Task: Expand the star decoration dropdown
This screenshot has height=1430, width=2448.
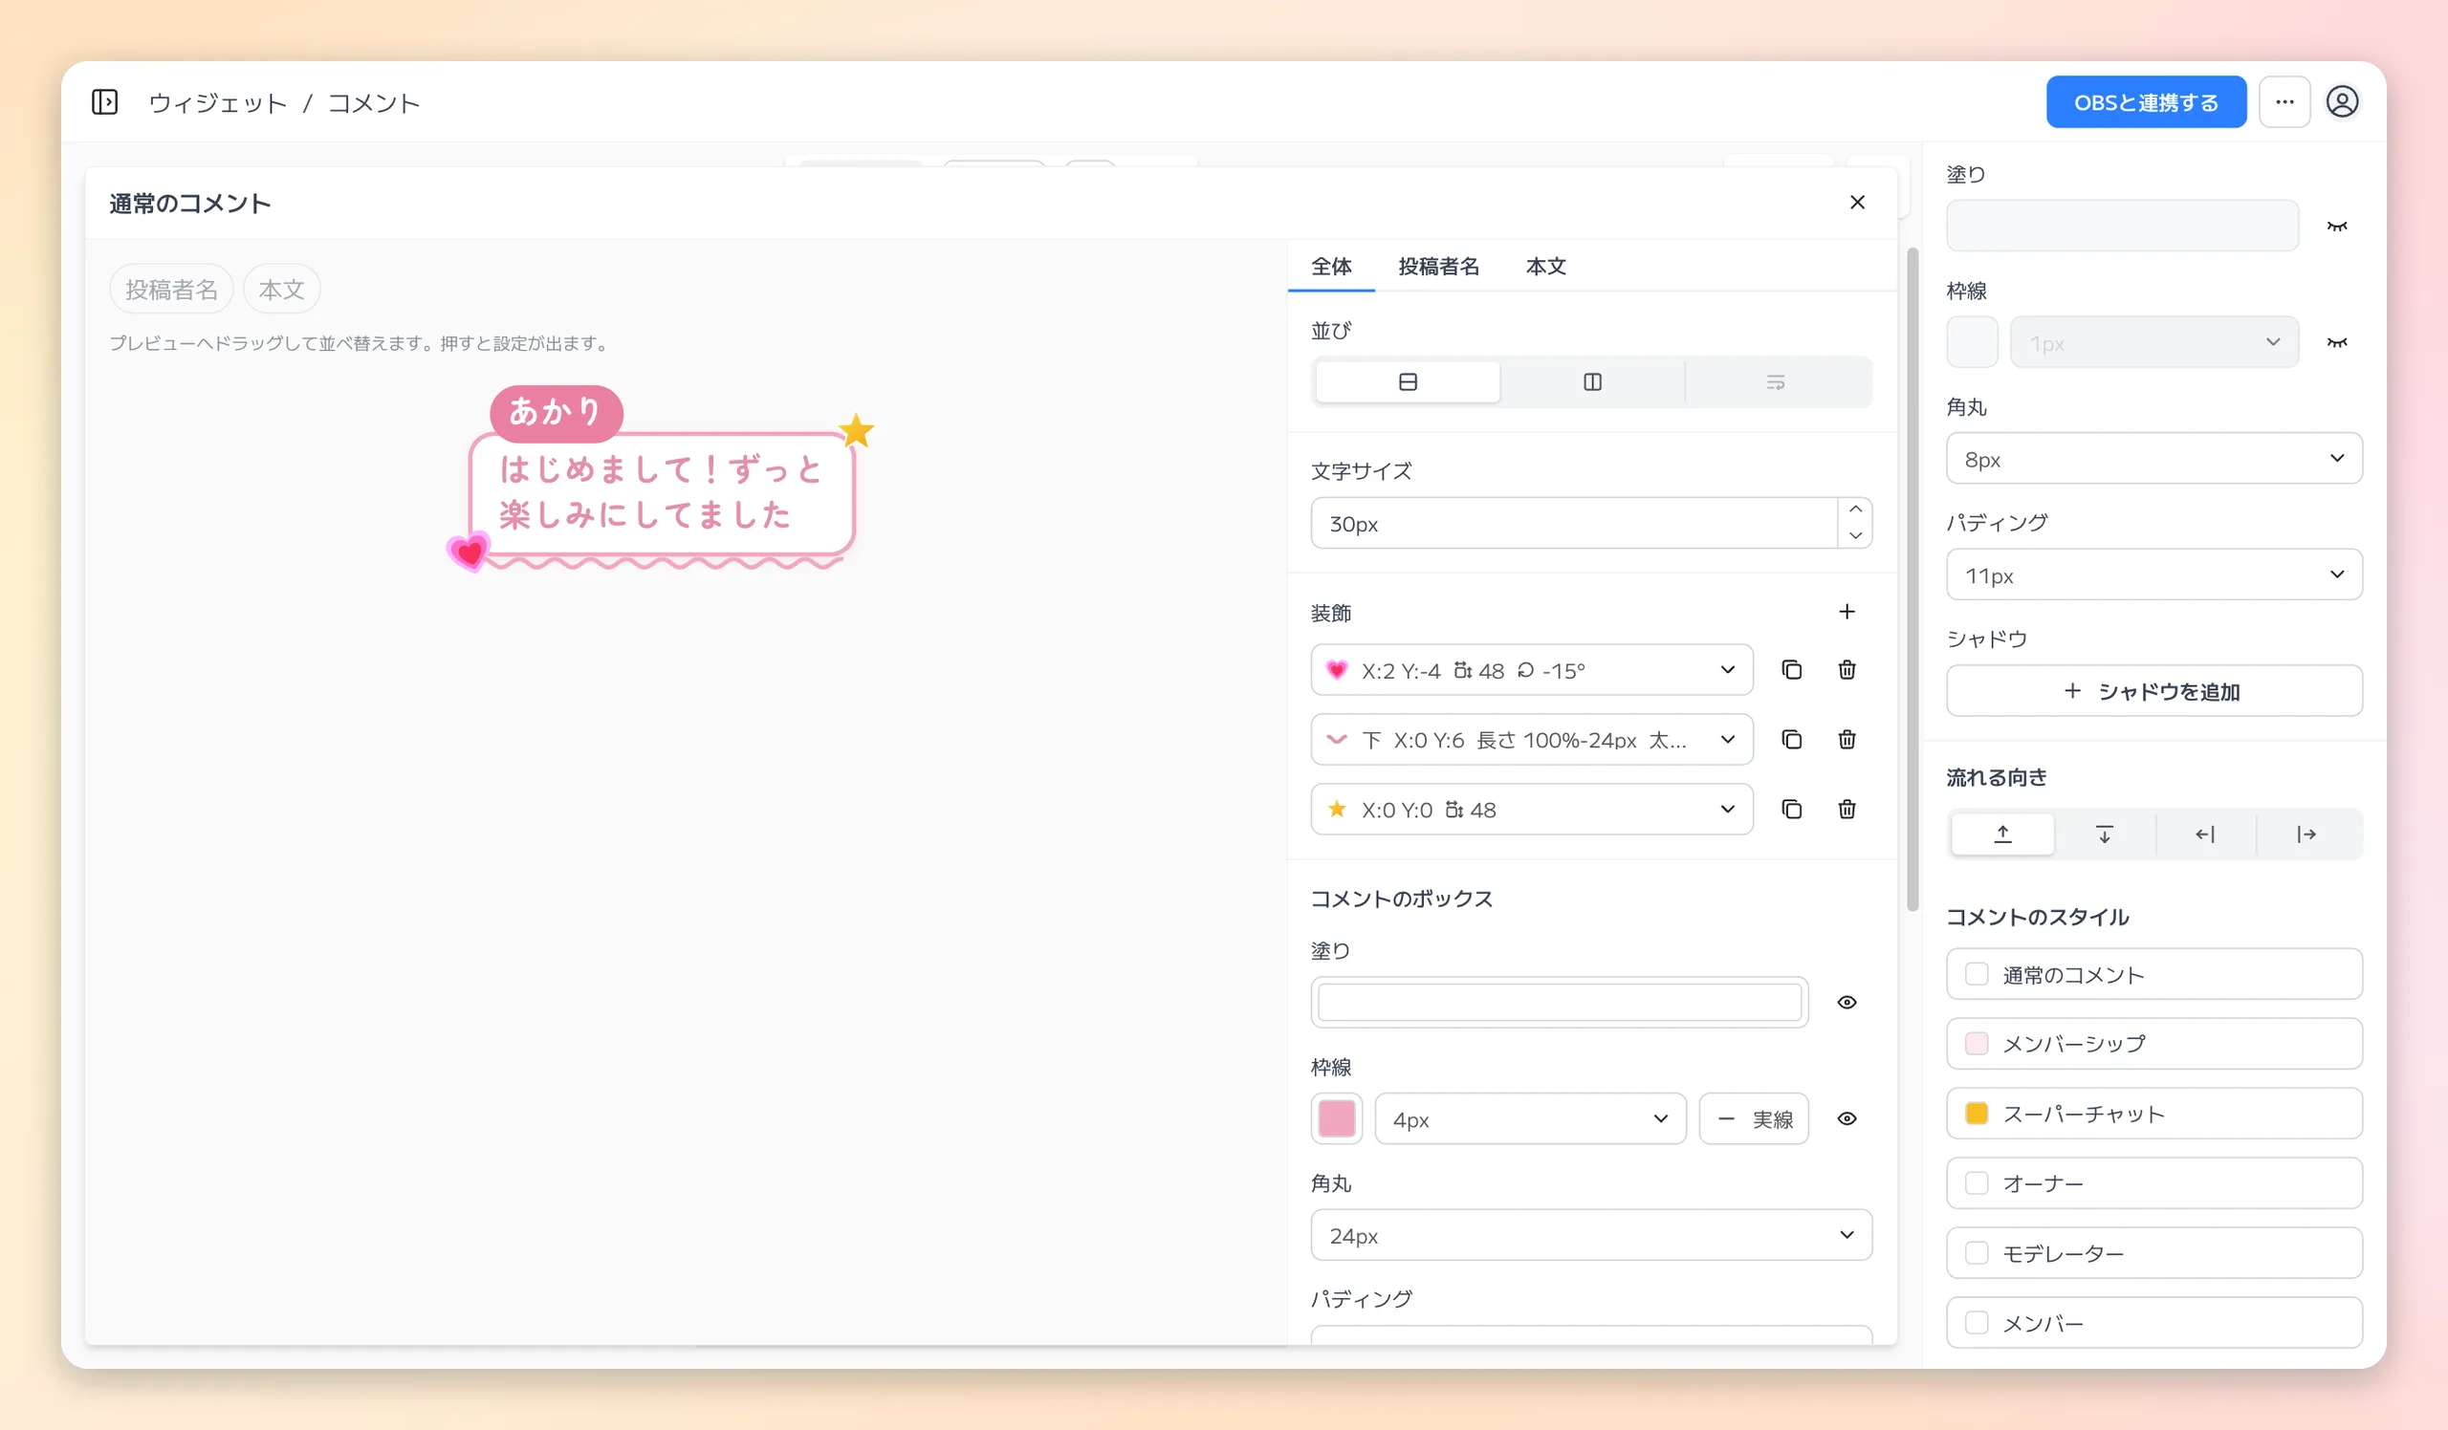Action: point(1531,809)
